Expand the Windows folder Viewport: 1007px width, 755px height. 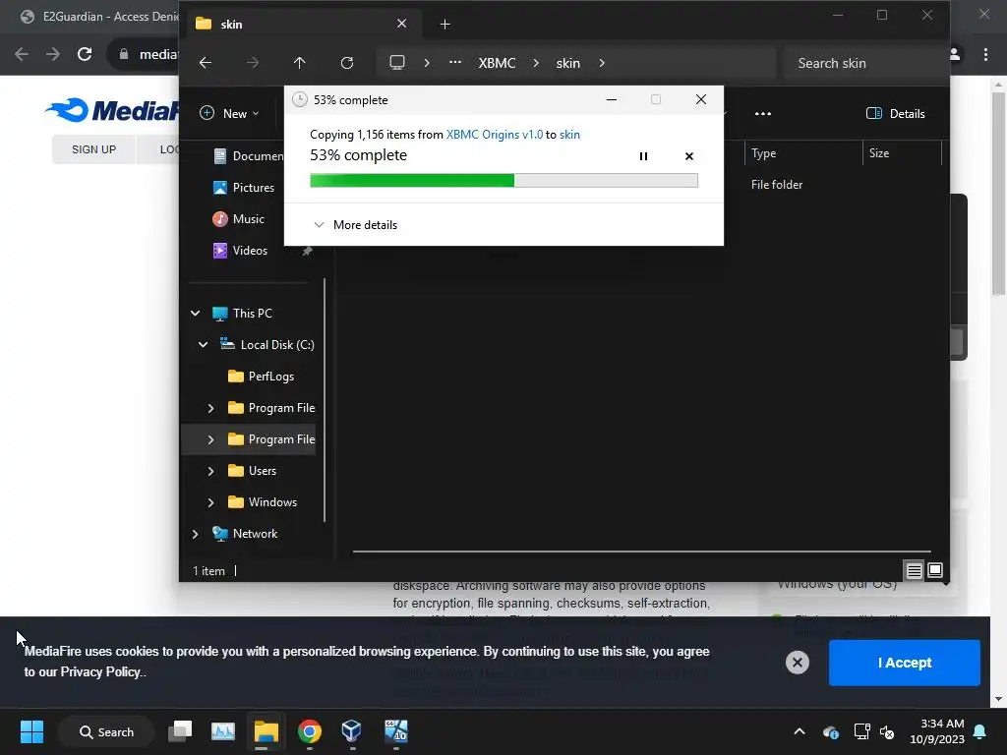[x=210, y=502]
